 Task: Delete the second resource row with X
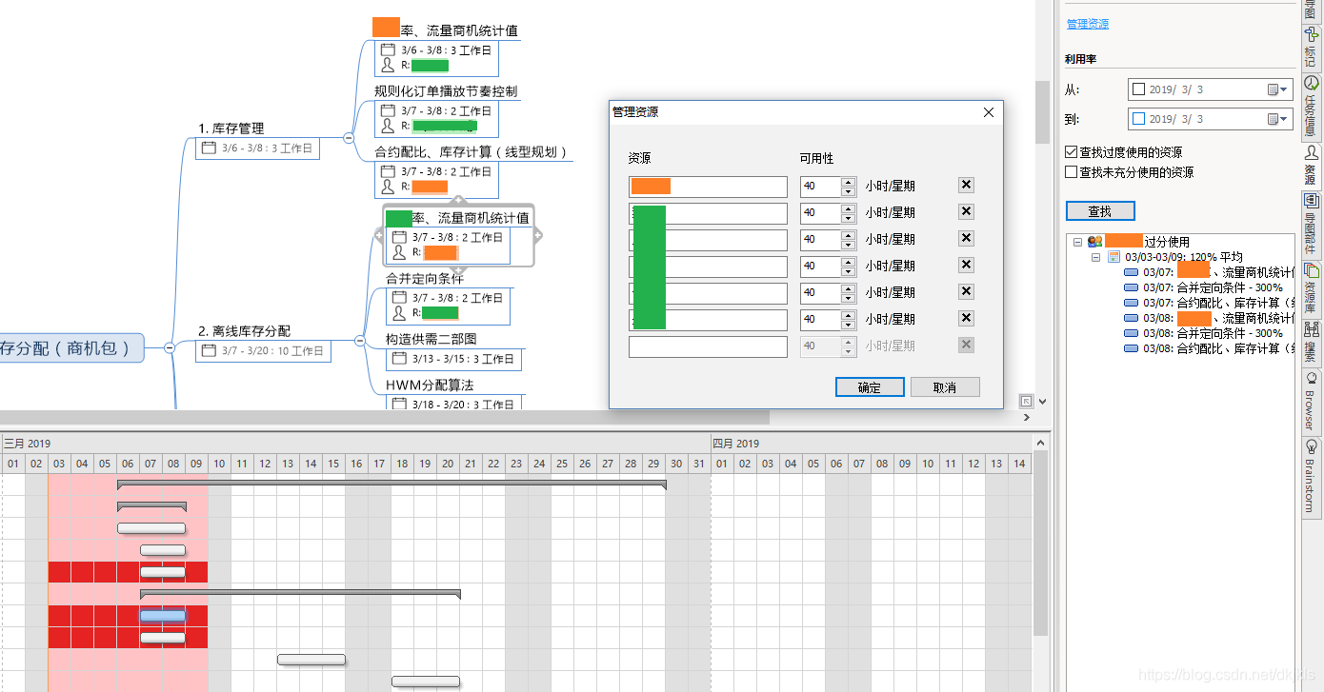pos(966,212)
